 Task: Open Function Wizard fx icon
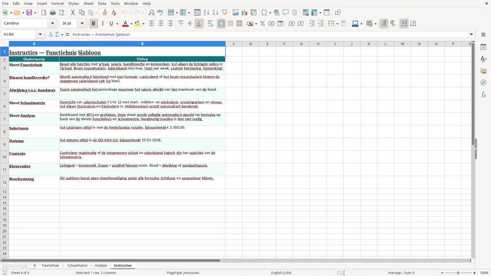click(51, 35)
